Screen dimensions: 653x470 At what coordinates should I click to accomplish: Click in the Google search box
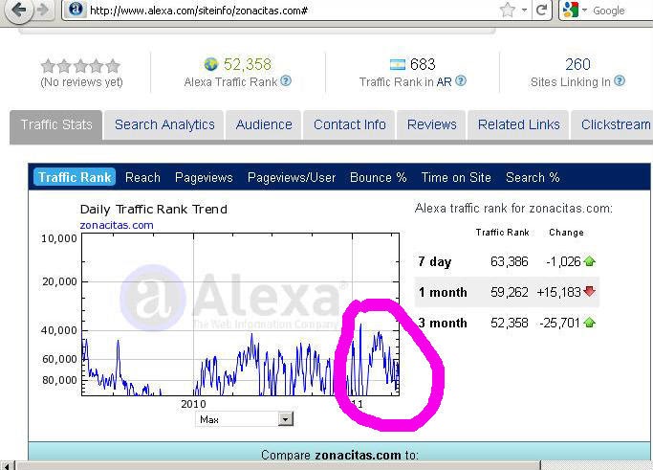(621, 11)
